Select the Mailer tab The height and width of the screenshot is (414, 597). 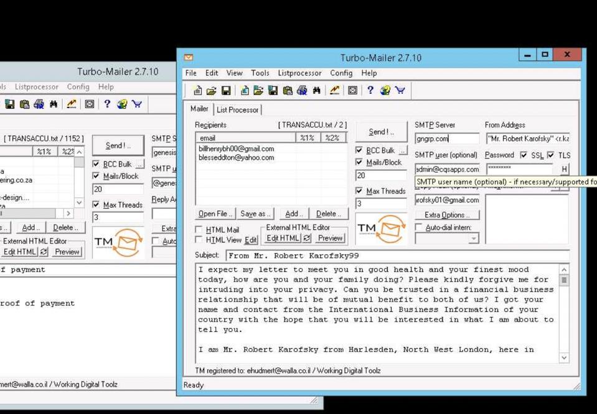tap(199, 109)
